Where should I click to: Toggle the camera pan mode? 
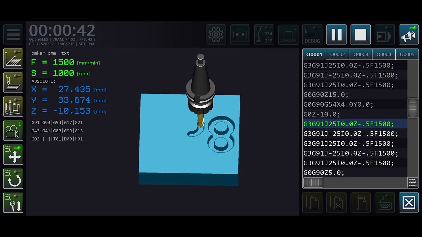pyautogui.click(x=13, y=155)
